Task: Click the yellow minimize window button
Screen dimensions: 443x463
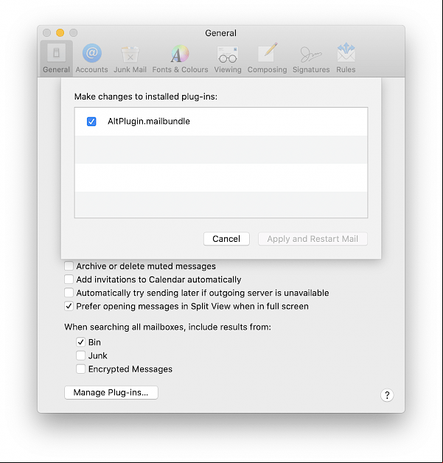Action: [x=60, y=32]
